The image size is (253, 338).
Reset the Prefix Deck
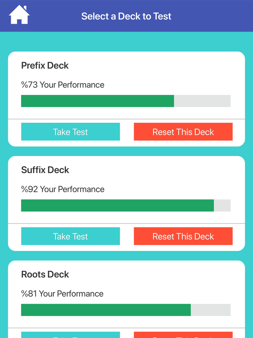pos(183,132)
